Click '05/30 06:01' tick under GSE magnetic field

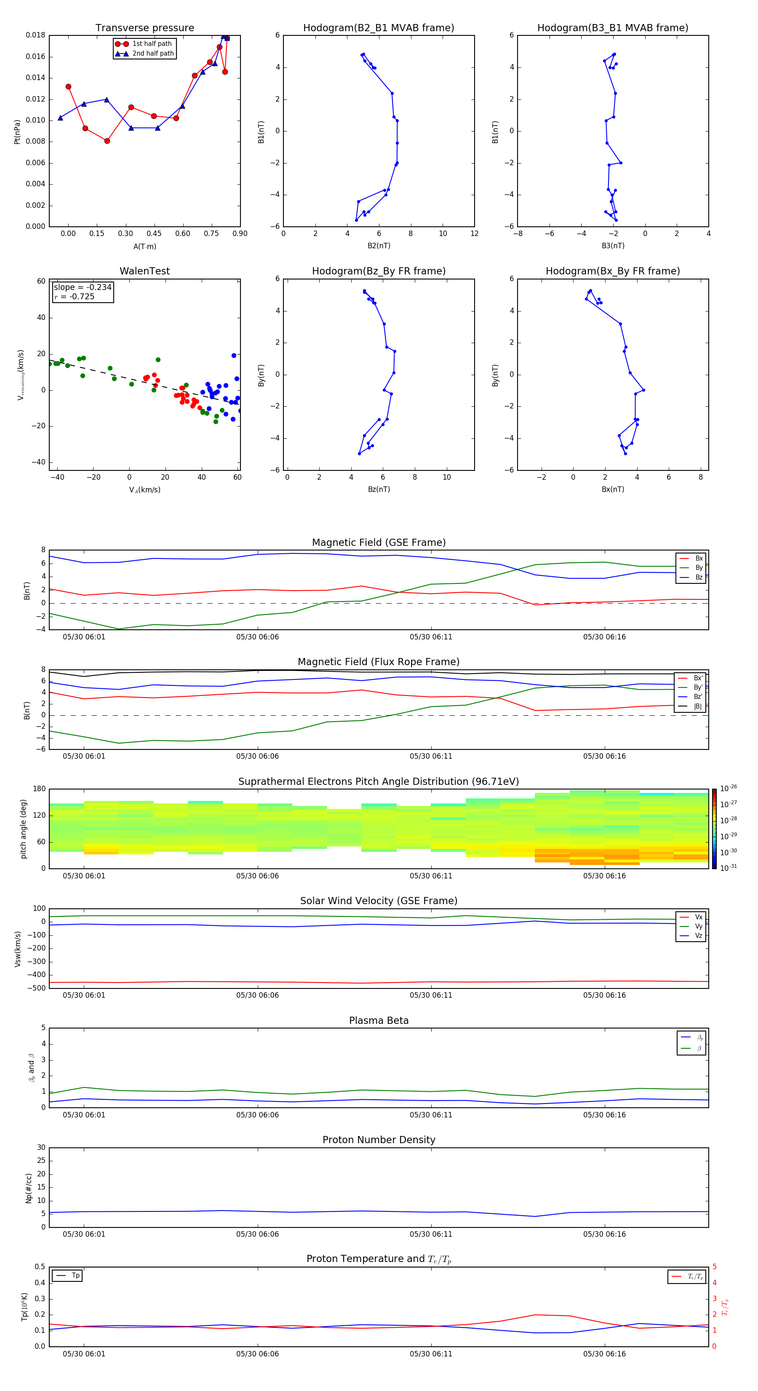[x=84, y=636]
